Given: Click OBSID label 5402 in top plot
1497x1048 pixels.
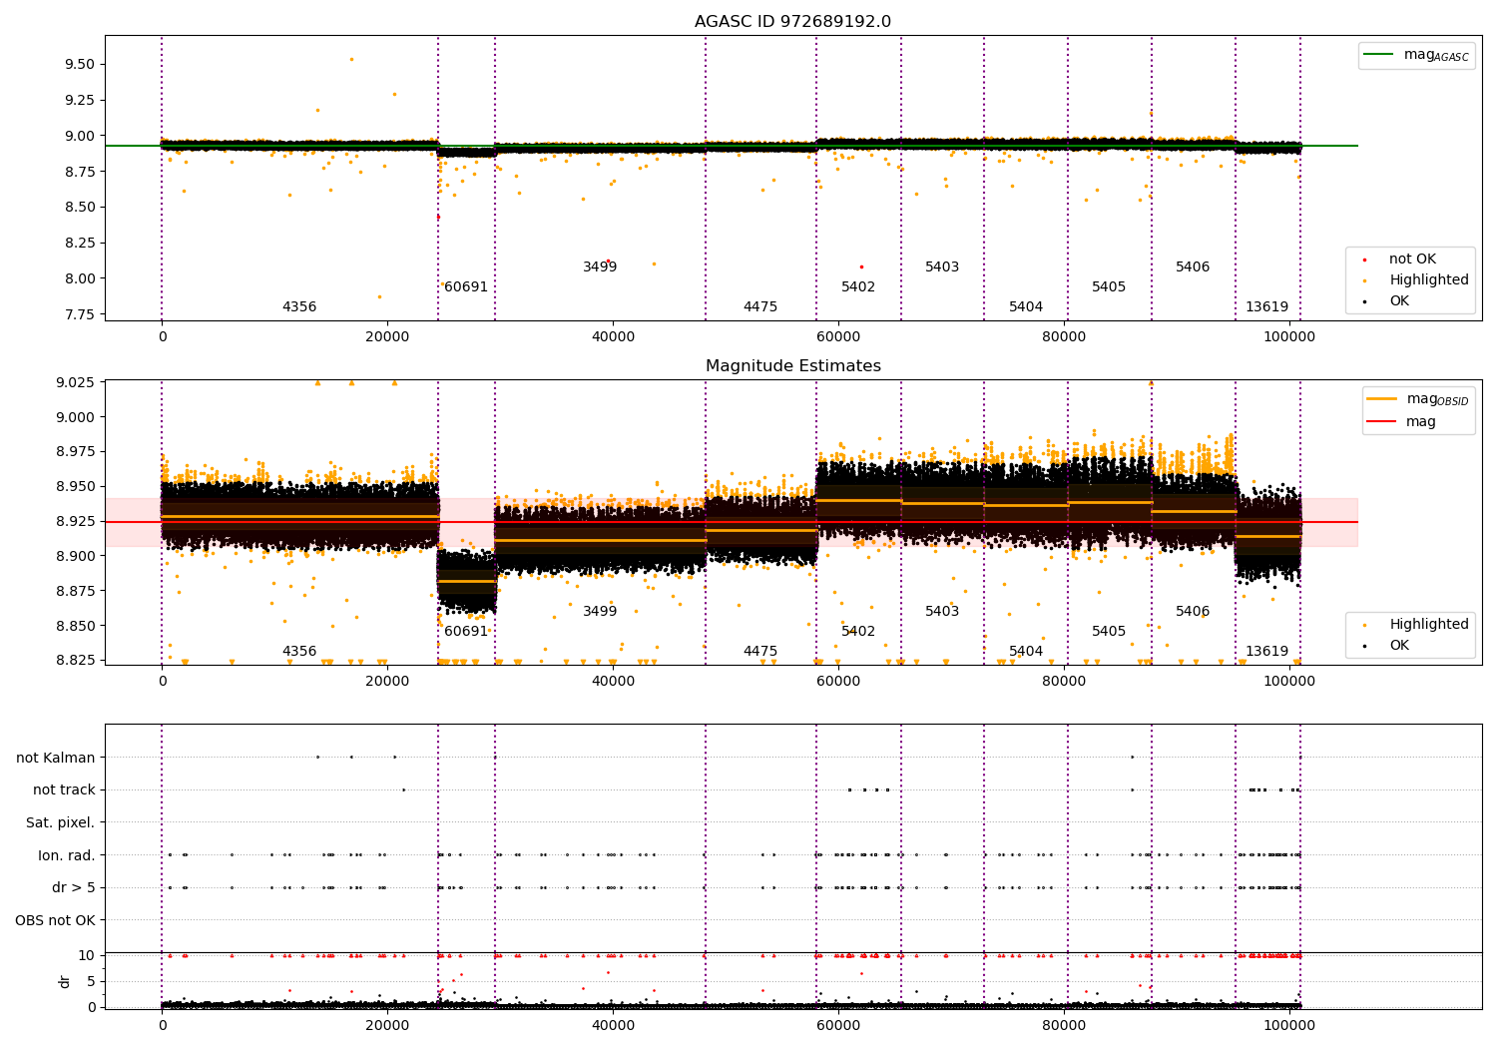Looking at the screenshot, I should pos(858,287).
